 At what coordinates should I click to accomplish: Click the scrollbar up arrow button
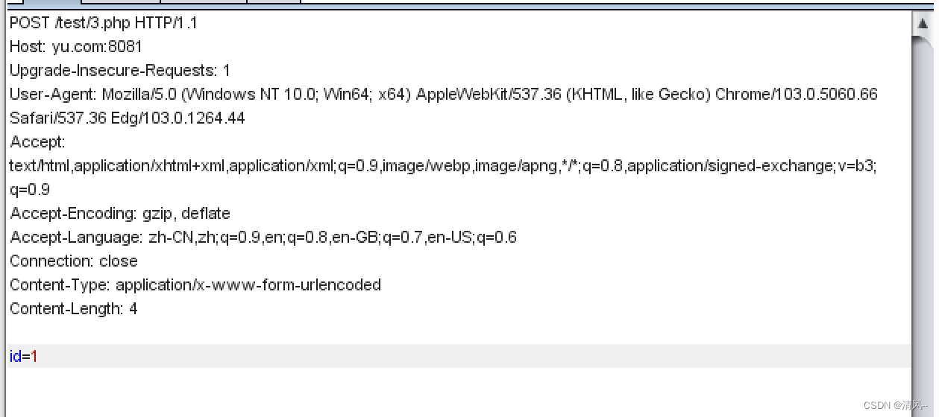(923, 23)
